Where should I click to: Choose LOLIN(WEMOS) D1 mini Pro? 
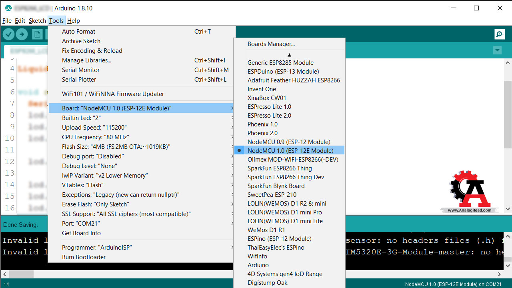pos(289,212)
